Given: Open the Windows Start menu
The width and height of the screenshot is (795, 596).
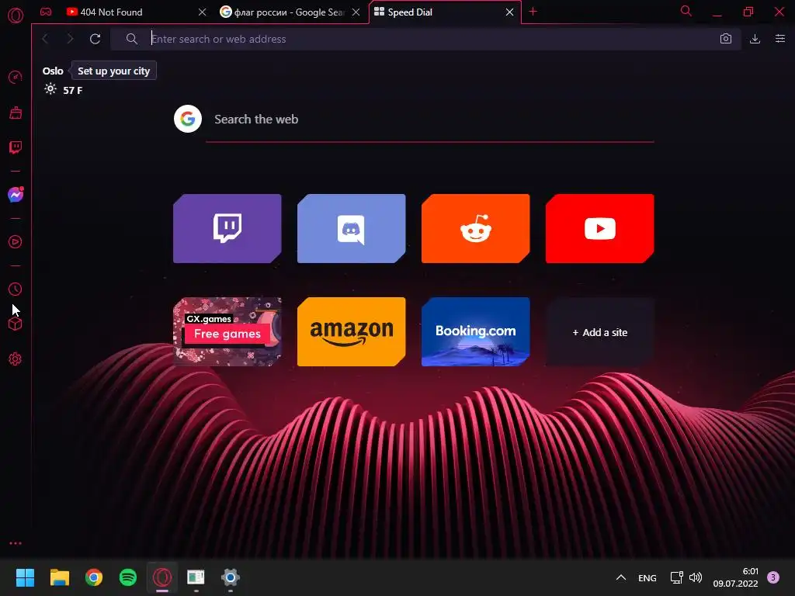Looking at the screenshot, I should click(x=25, y=577).
